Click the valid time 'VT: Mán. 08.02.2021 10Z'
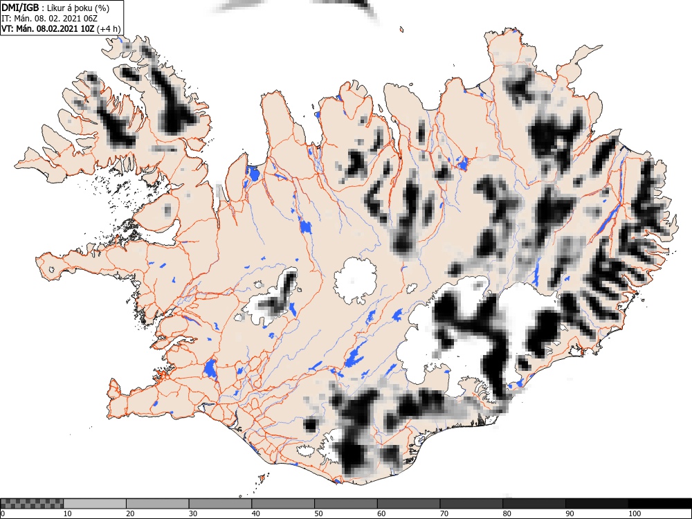Screen dimensions: 692x519 point(48,28)
